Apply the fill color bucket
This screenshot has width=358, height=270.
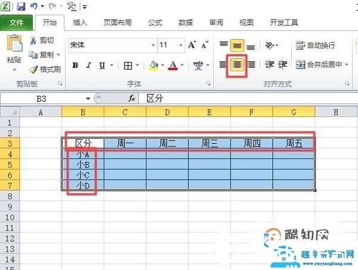pos(154,65)
